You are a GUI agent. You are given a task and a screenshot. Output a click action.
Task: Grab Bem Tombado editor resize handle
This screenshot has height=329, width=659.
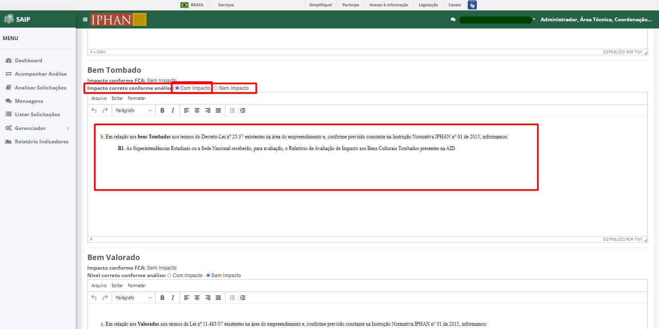[646, 240]
